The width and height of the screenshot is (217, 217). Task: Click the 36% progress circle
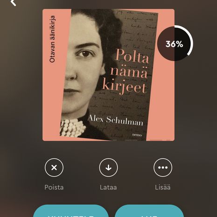coord(175,44)
